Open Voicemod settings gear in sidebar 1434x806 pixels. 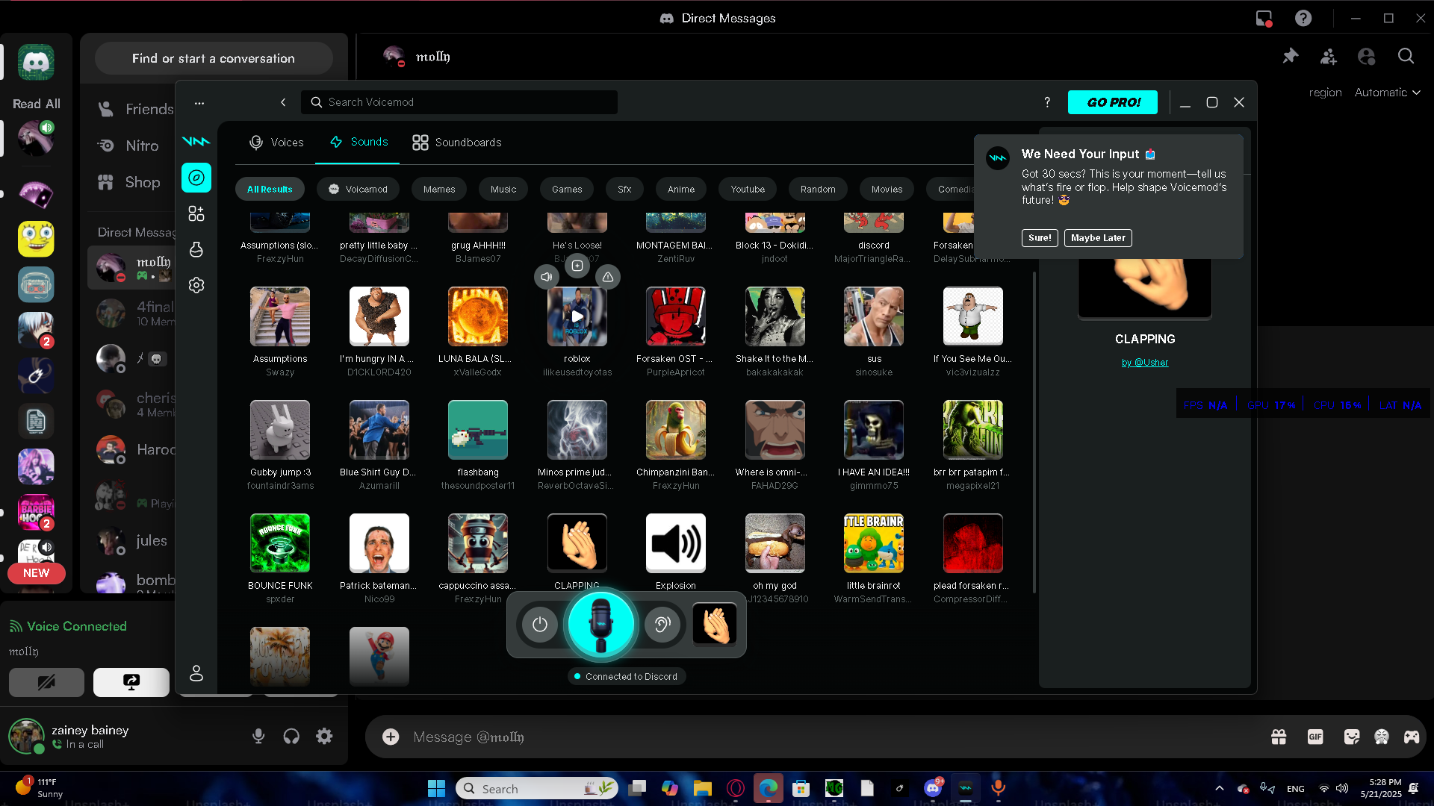[196, 285]
